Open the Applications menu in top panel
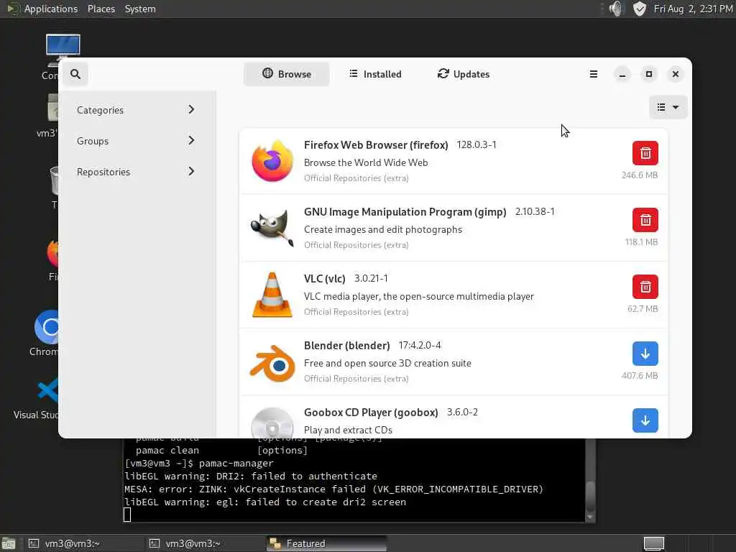The width and height of the screenshot is (736, 552). tap(51, 9)
